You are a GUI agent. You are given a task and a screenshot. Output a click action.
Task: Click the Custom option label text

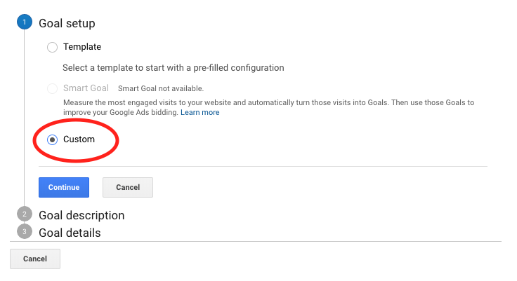point(79,139)
